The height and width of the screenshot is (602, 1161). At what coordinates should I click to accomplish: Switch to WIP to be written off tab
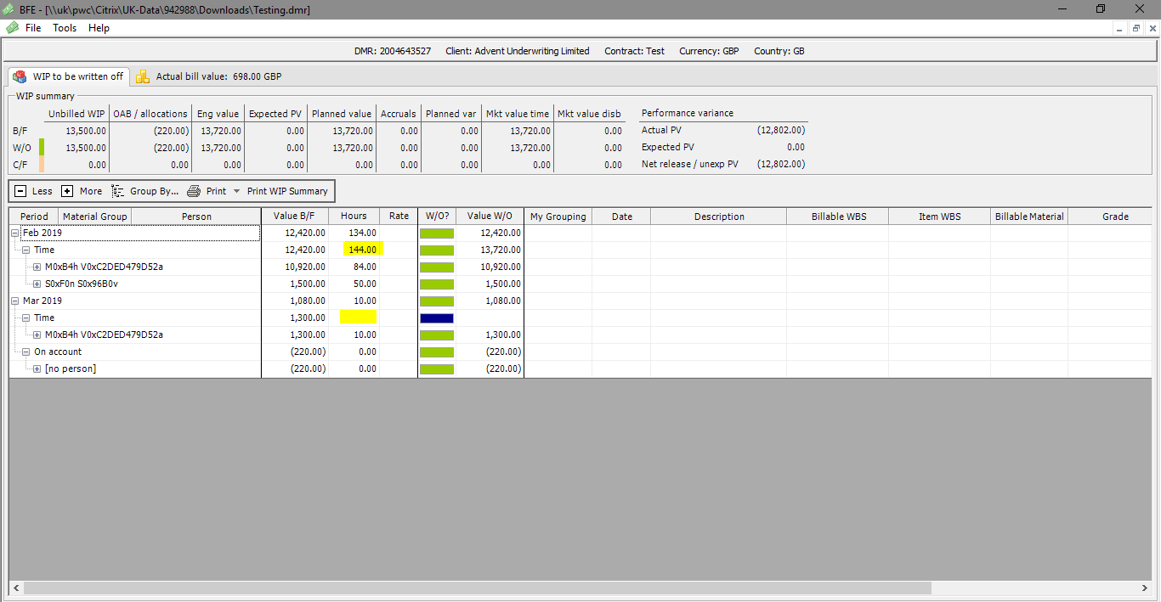pyautogui.click(x=68, y=76)
